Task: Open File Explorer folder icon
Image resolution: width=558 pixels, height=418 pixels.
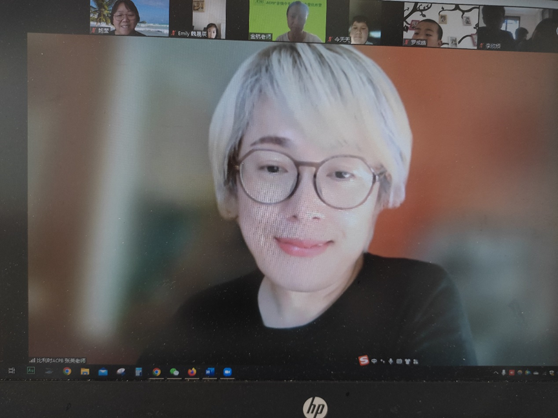Action: coord(85,372)
